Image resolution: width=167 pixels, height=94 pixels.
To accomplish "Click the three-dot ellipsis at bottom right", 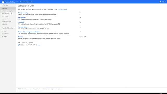I will click(161, 93).
